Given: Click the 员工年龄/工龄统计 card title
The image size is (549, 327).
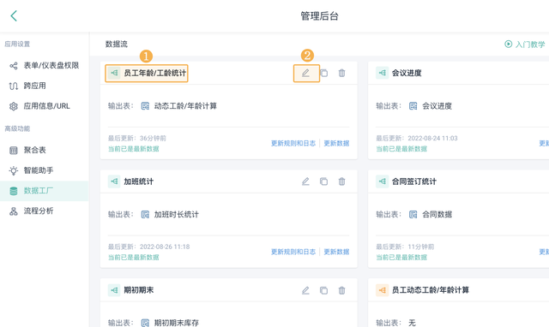Looking at the screenshot, I should coord(155,73).
